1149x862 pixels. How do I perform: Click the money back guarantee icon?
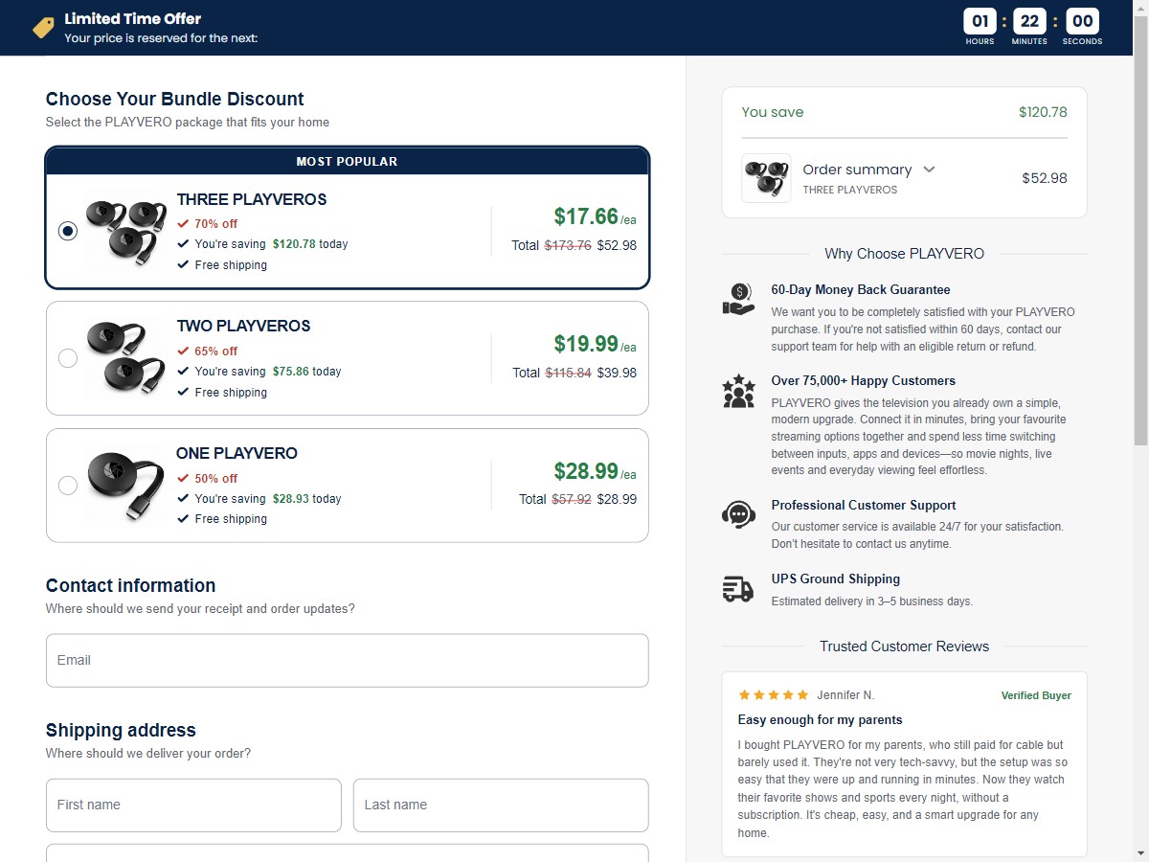[738, 299]
